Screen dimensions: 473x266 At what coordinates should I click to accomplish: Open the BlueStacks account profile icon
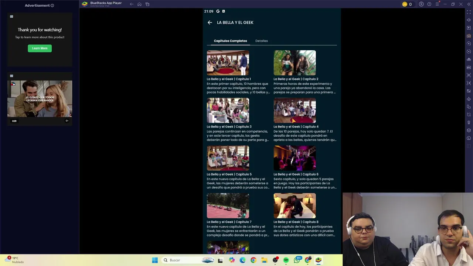421,4
